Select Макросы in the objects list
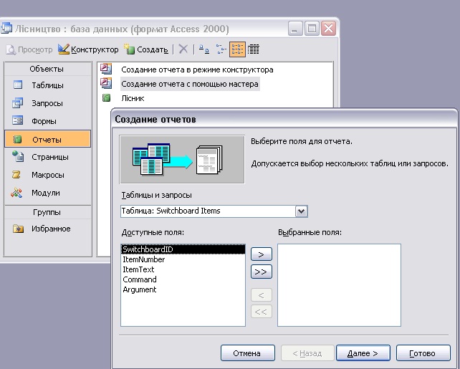This screenshot has width=460, height=369. coord(47,175)
